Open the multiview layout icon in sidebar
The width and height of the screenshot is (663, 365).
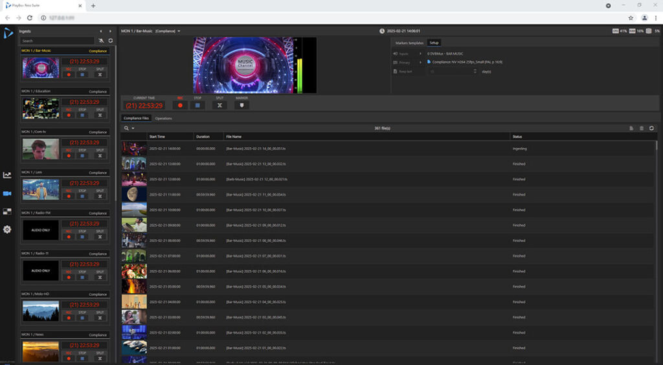pos(7,211)
